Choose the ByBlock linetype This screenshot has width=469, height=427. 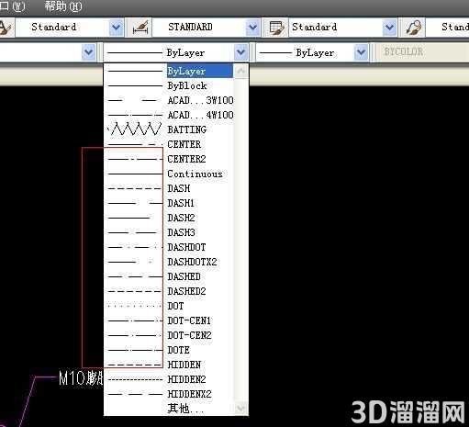(x=169, y=85)
